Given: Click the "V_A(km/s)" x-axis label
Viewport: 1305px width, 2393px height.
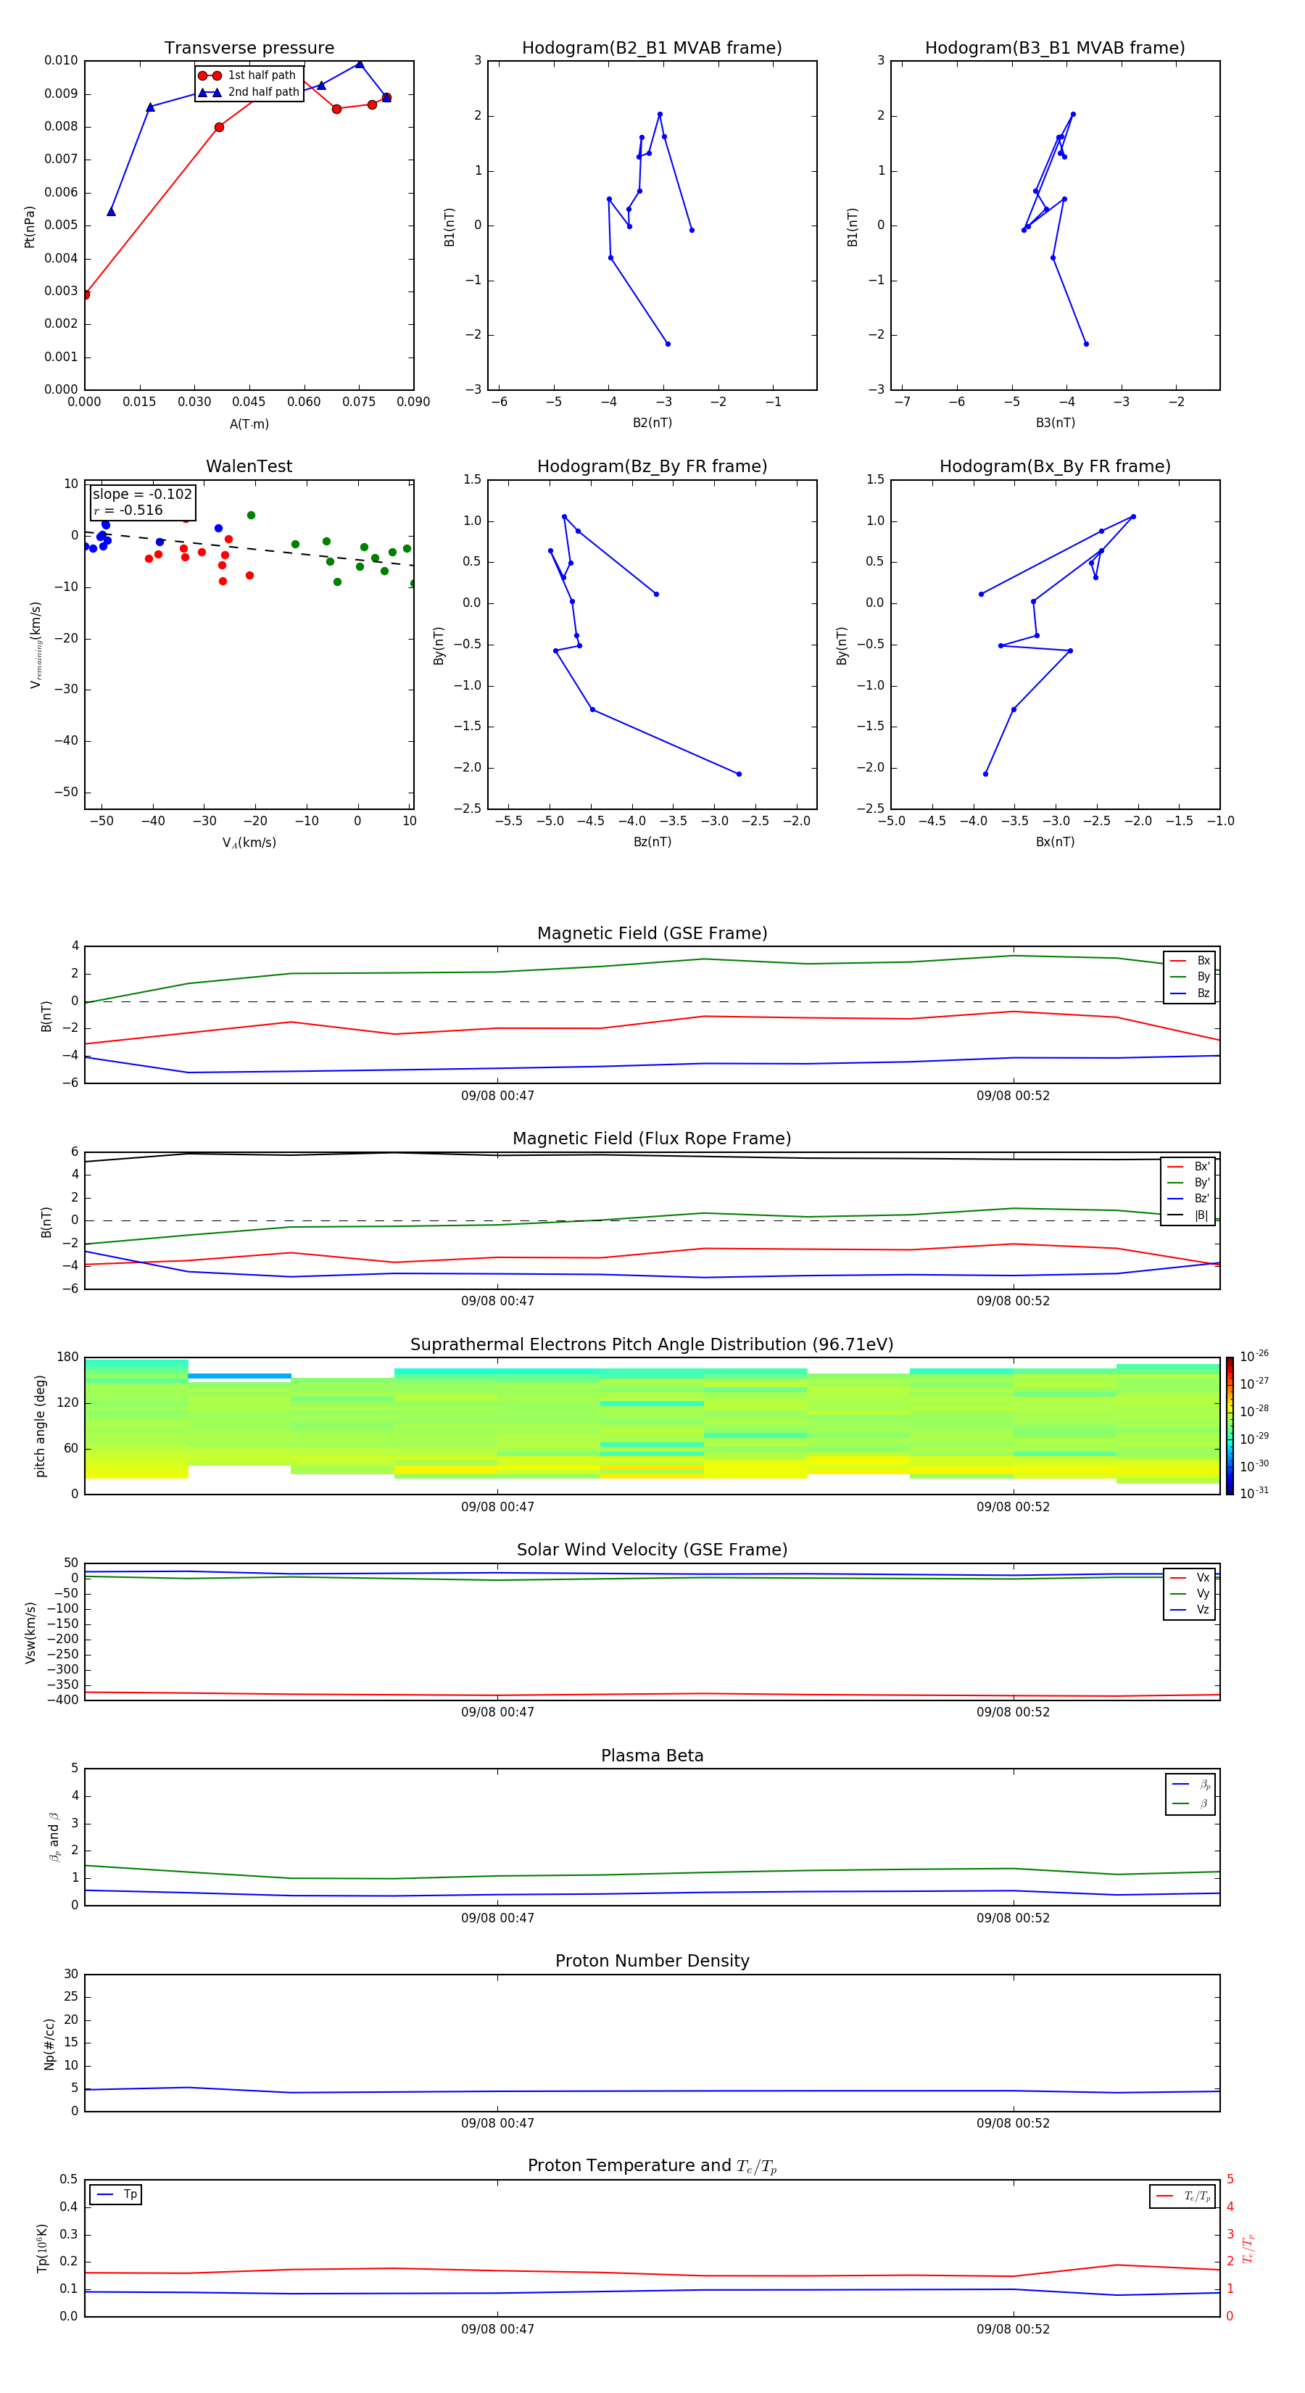Looking at the screenshot, I should 249,843.
